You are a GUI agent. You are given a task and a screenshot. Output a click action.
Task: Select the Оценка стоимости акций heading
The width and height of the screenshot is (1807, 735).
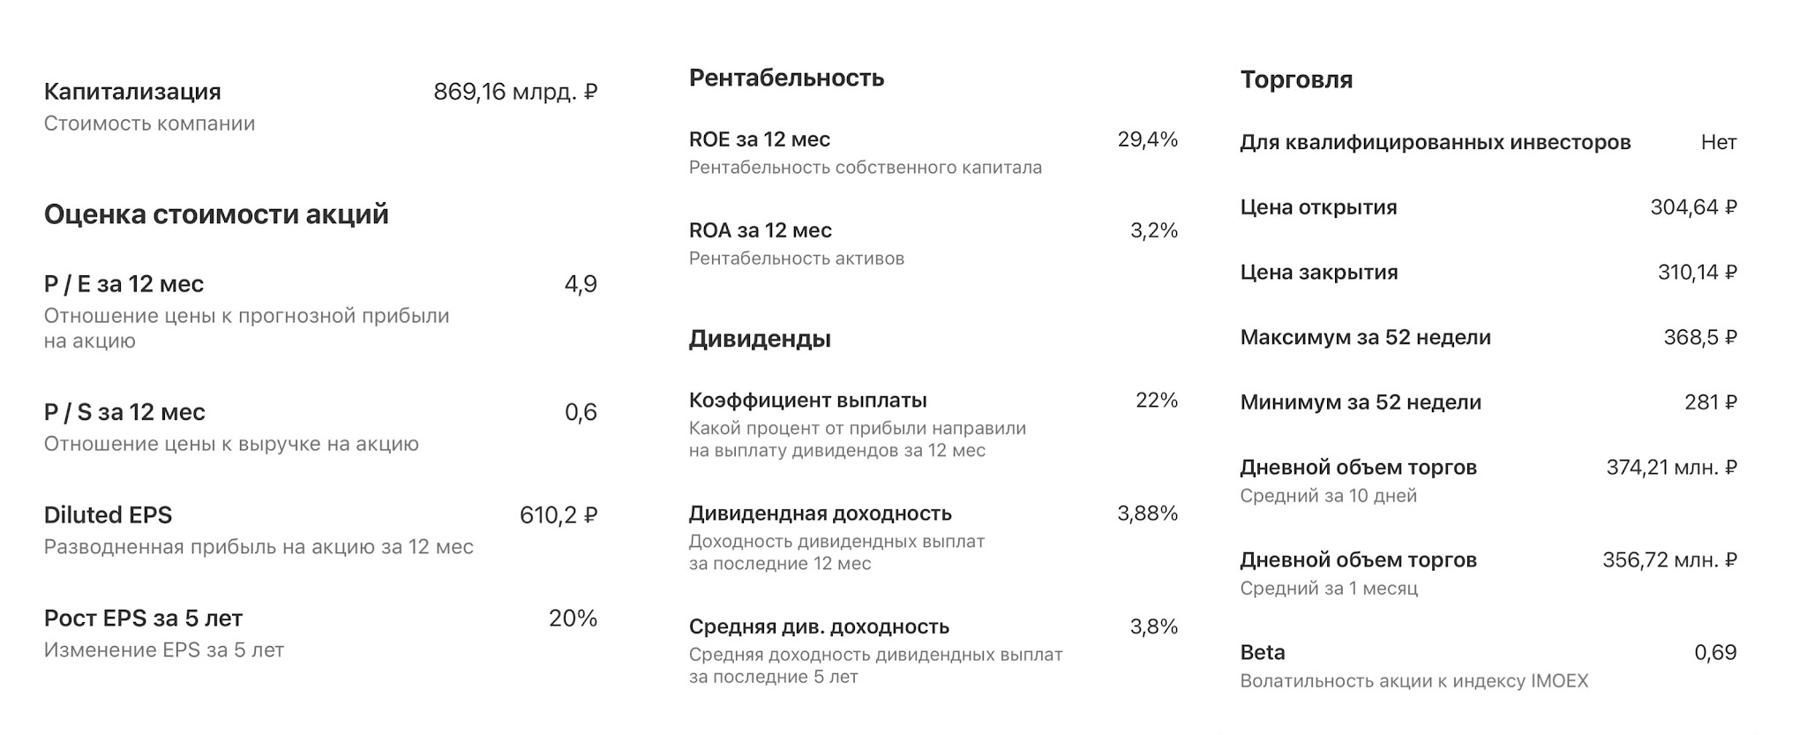point(216,214)
